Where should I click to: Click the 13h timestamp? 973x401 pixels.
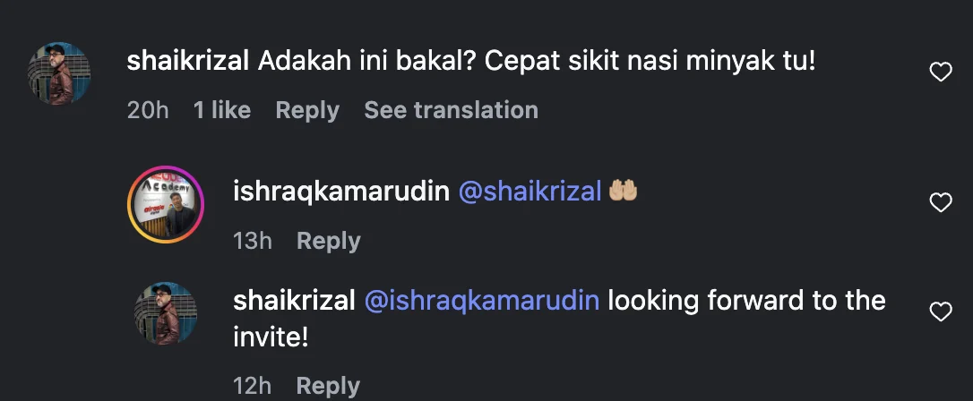click(253, 241)
